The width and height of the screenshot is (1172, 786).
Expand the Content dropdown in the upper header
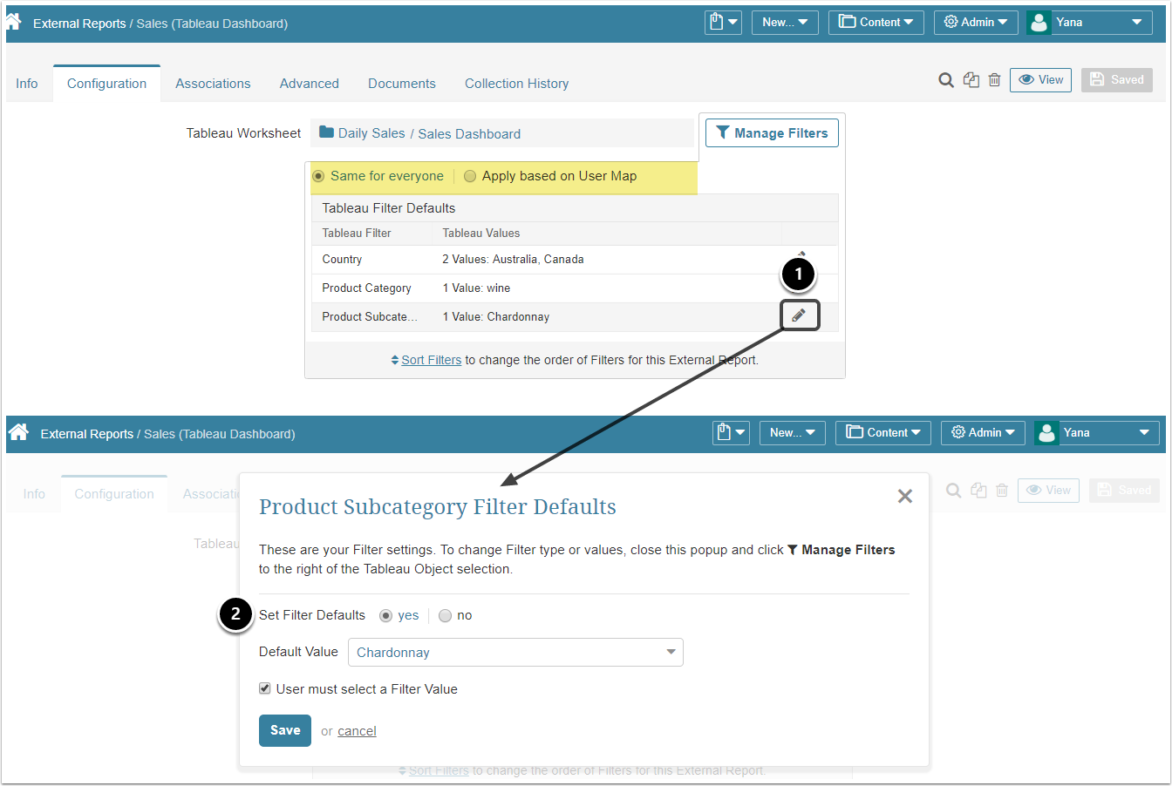click(876, 23)
